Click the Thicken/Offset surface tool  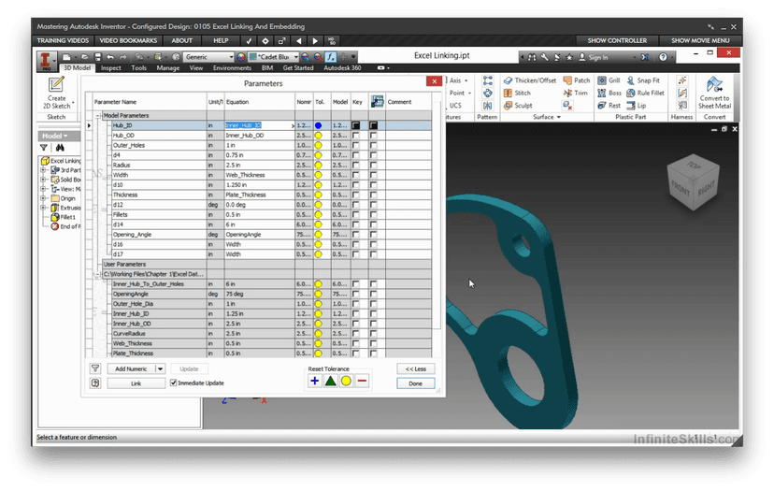pos(529,80)
